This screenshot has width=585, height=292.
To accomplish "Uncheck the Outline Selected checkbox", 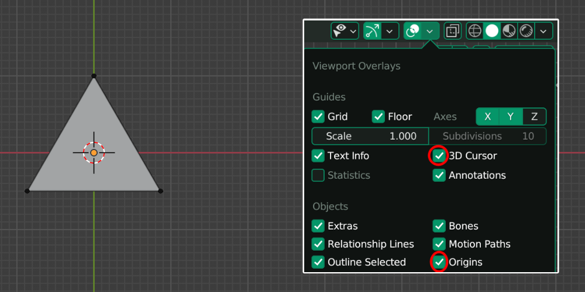I will (x=318, y=262).
